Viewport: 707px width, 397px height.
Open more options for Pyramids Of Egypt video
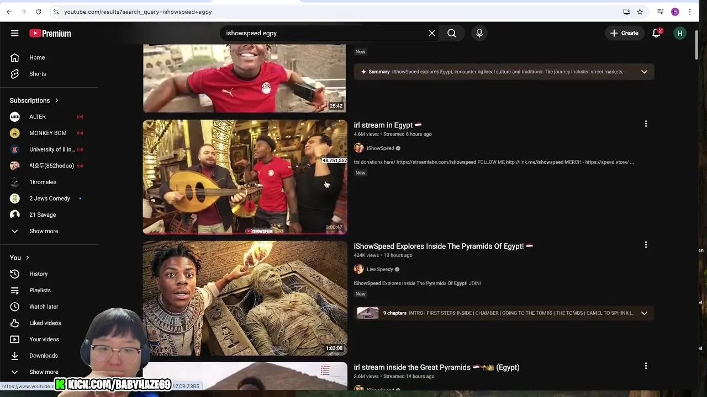pyautogui.click(x=646, y=245)
